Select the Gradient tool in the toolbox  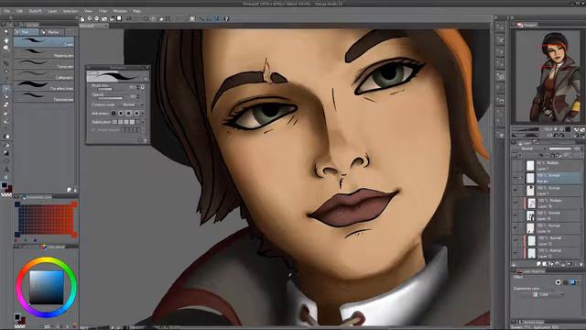[6, 153]
